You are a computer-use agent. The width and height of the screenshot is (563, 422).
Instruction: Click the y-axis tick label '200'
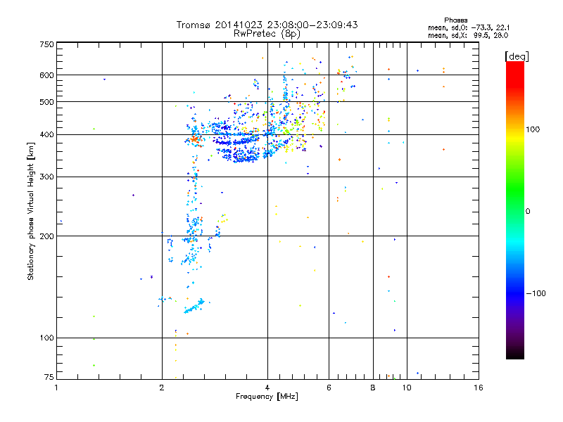[46, 236]
